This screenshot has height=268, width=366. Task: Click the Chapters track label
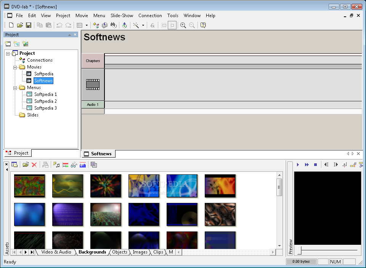(93, 61)
